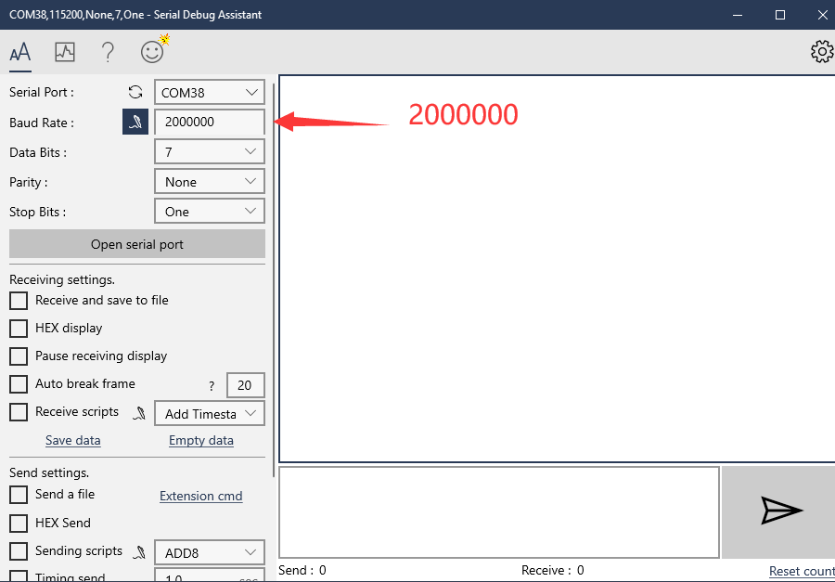The height and width of the screenshot is (582, 835).
Task: Click the auto break frame value 20
Action: click(x=246, y=385)
